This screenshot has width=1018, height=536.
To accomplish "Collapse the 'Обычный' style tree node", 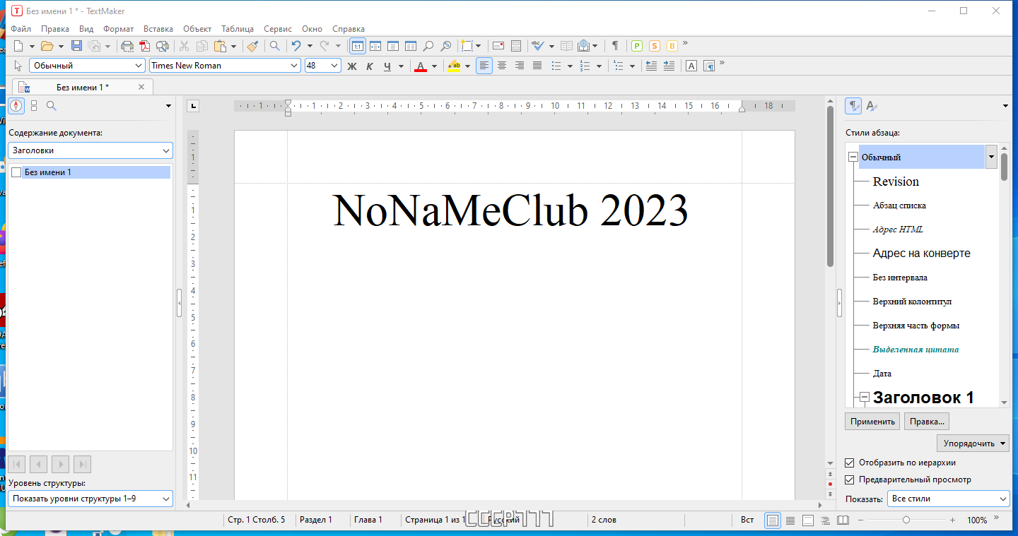I will tap(853, 157).
